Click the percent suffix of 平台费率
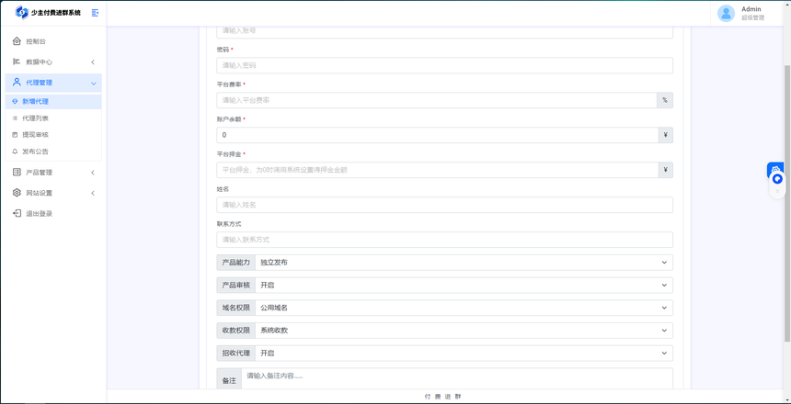791x404 pixels. pos(665,100)
